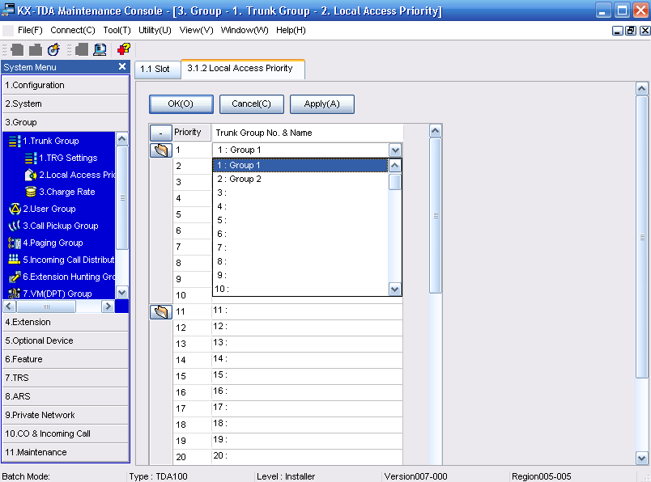Open the Connect(C) menu
Viewport: 651px width, 482px height.
(x=73, y=30)
